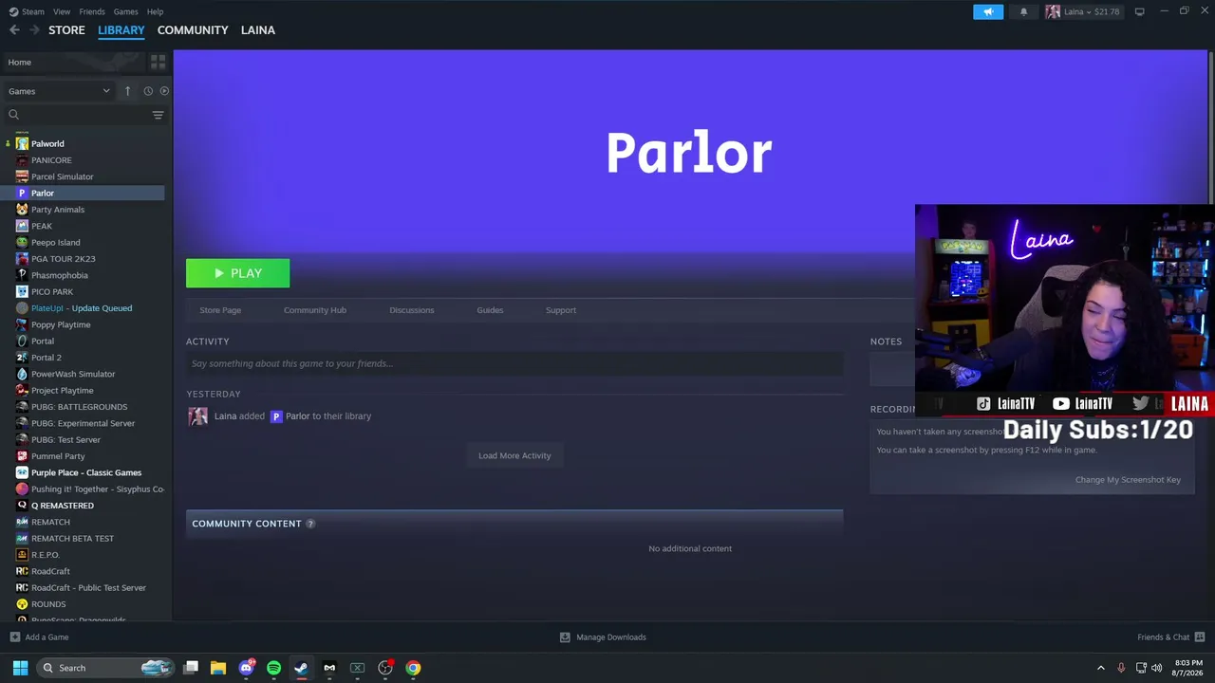Open the notifications bell

coord(1023,11)
